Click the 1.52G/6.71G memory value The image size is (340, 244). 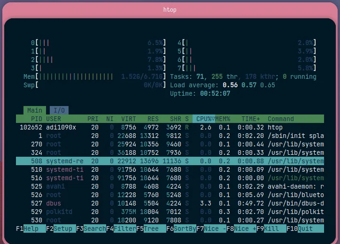142,76
